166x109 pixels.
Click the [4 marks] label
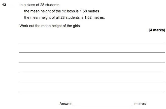[x=157, y=30]
